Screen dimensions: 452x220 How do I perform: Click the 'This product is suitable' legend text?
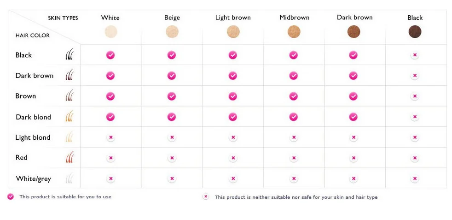click(x=65, y=197)
